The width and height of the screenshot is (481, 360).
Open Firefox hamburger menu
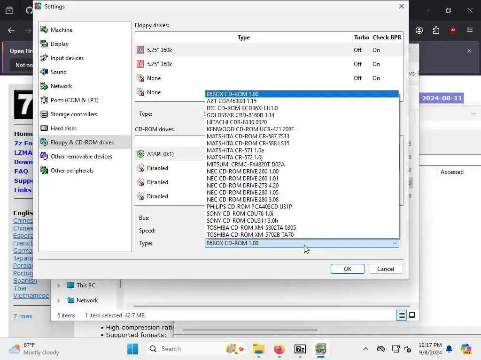[x=470, y=30]
